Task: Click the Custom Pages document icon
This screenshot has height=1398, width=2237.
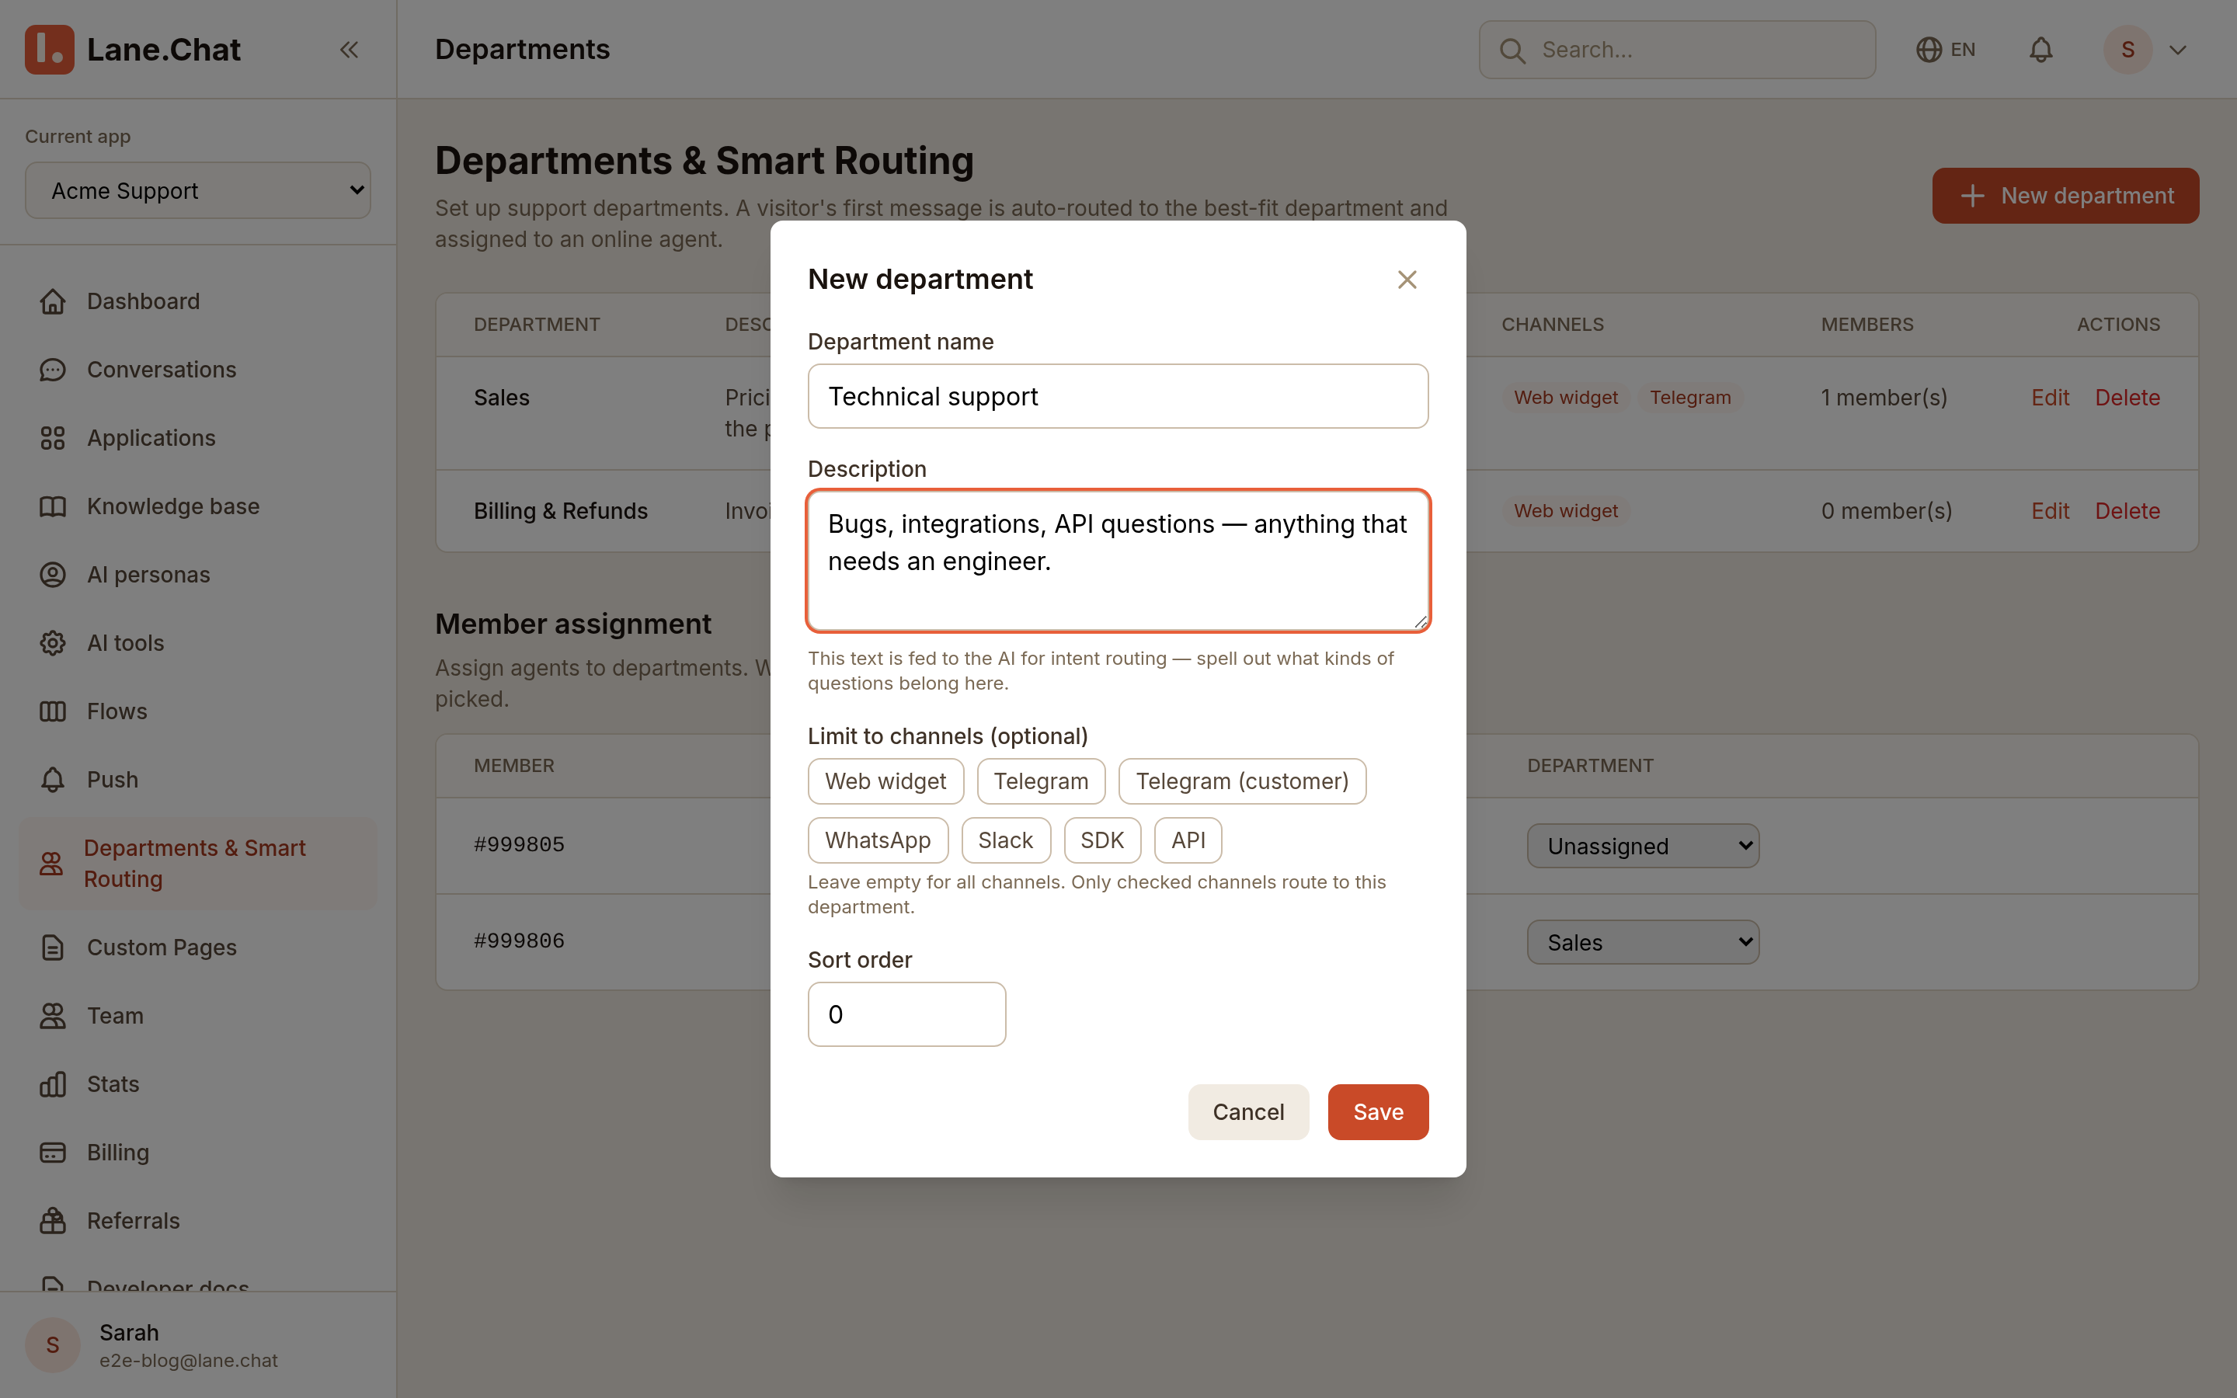Action: 53,948
